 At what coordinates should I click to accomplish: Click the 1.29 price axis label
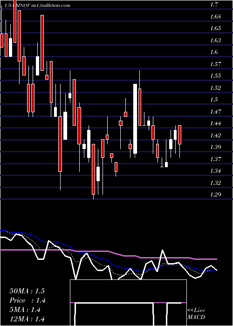[x=216, y=195]
